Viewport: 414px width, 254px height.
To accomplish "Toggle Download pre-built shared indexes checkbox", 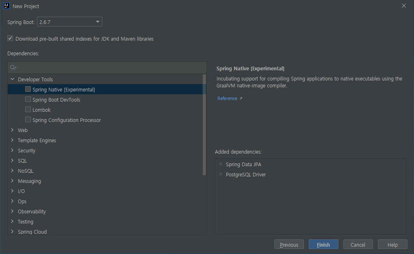I will tap(10, 38).
